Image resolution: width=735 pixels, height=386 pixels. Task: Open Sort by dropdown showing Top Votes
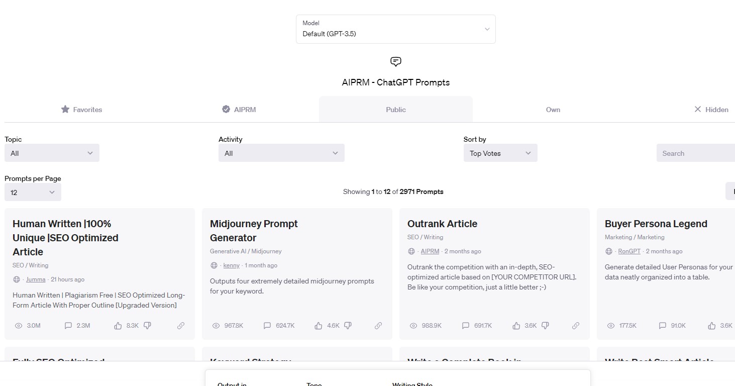coord(500,153)
